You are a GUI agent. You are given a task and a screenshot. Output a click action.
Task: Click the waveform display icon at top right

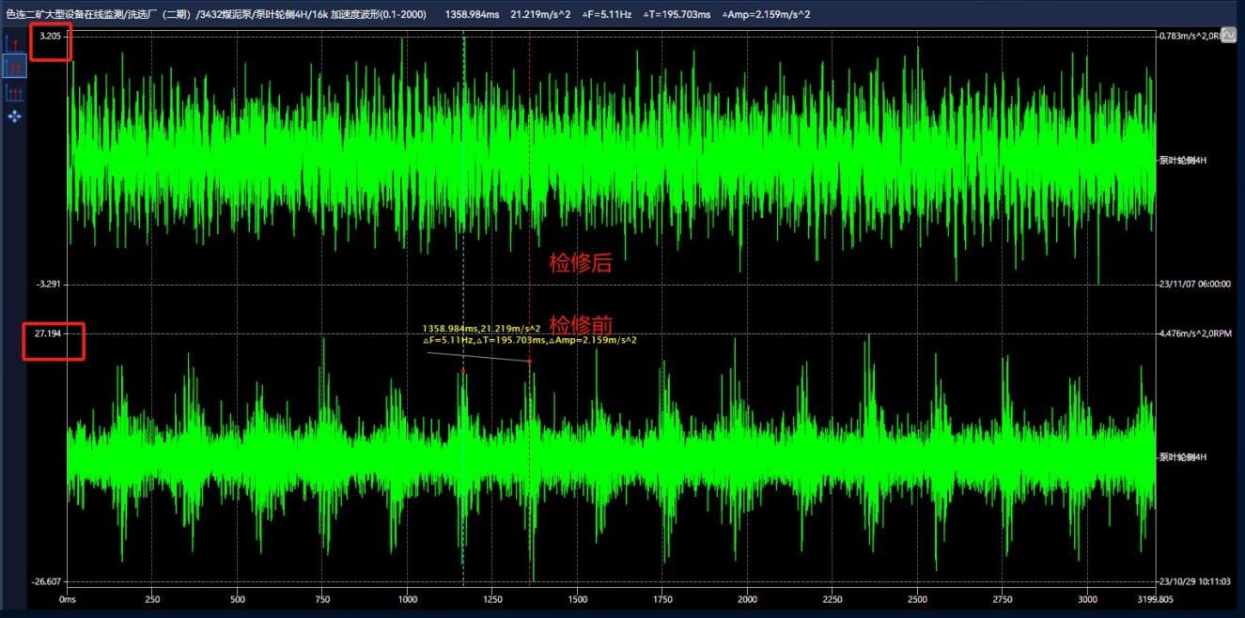point(1227,33)
